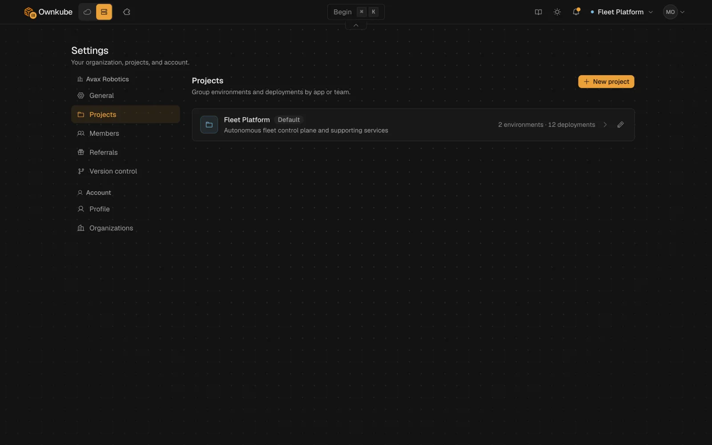Toggle light theme with the sun icon
The height and width of the screenshot is (445, 712).
point(557,12)
